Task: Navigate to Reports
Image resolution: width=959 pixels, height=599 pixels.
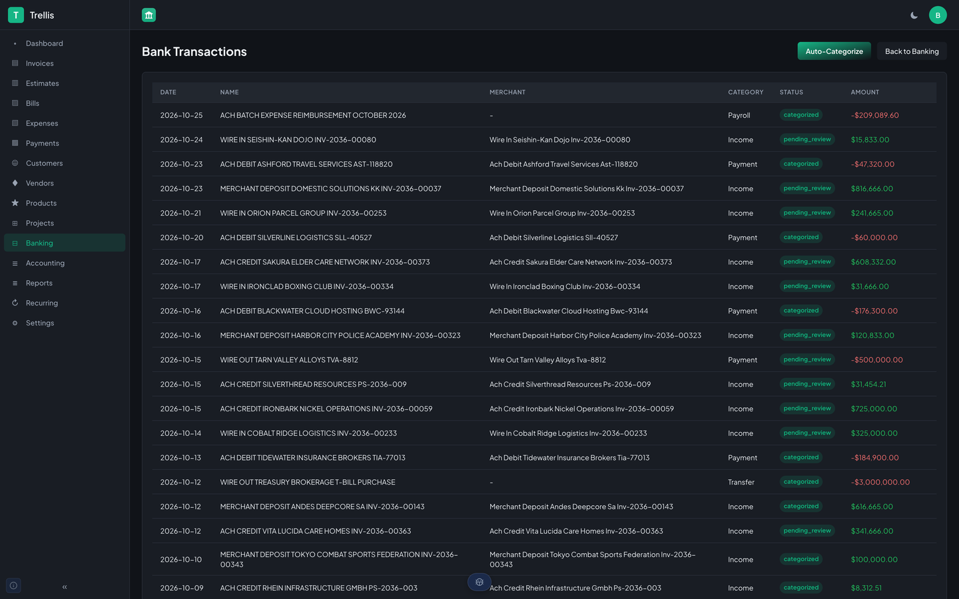Action: click(x=65, y=283)
